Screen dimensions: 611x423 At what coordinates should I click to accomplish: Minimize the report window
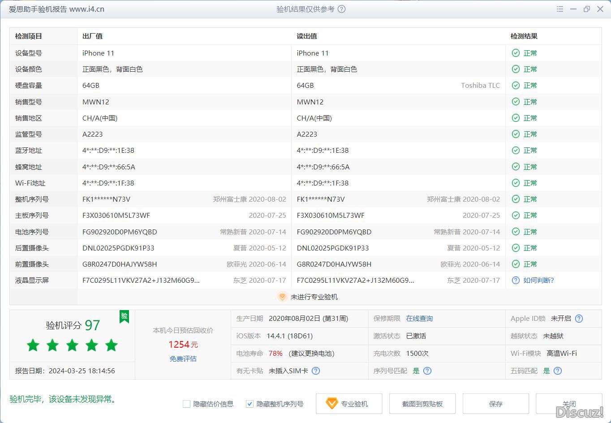573,9
